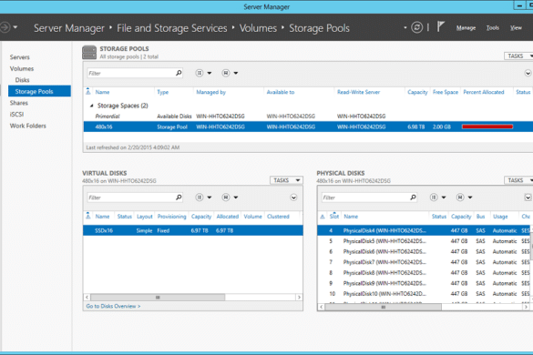The width and height of the screenshot is (533, 355).
Task: Open saved queries icon in Virtual Disks
Action: [230, 197]
